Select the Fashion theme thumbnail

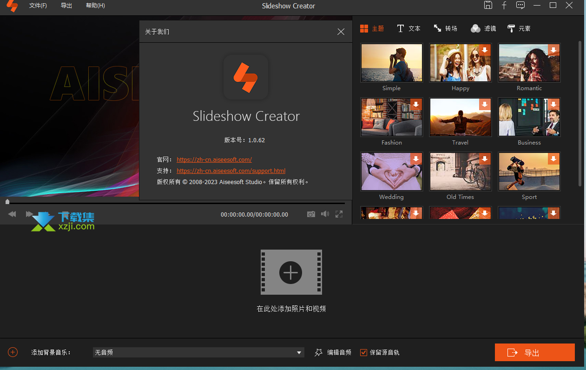coord(392,117)
